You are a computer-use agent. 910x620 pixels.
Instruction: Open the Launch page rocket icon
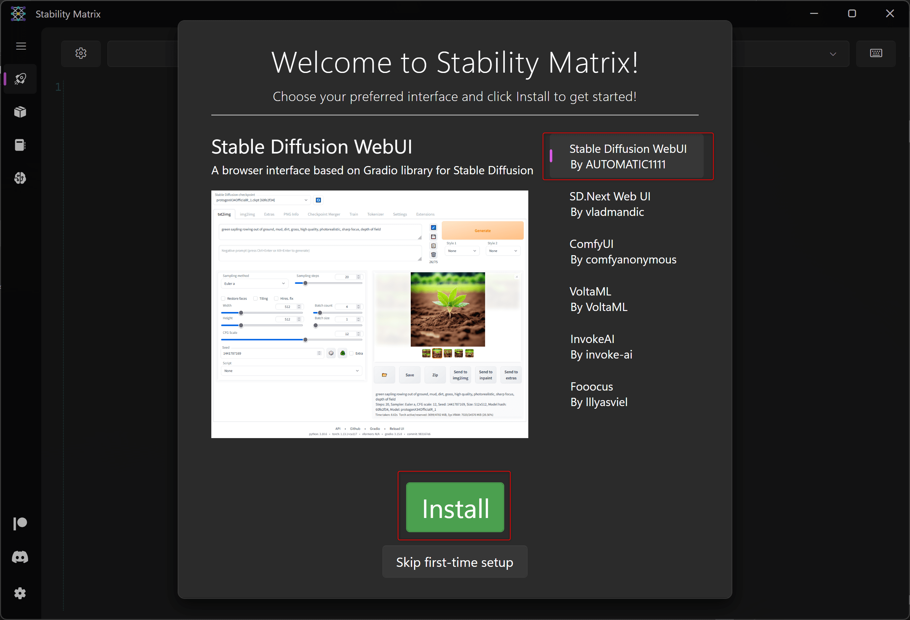click(x=20, y=79)
